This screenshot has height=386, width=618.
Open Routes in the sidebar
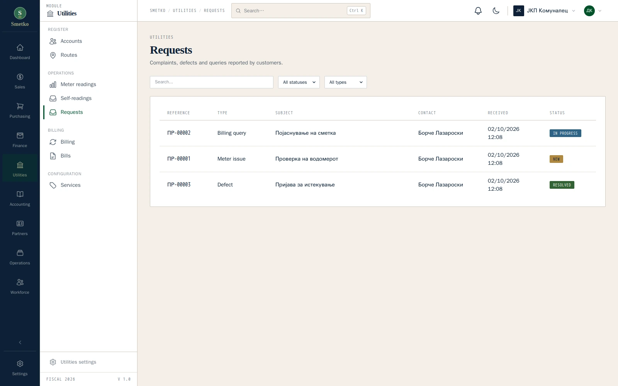click(x=88, y=55)
